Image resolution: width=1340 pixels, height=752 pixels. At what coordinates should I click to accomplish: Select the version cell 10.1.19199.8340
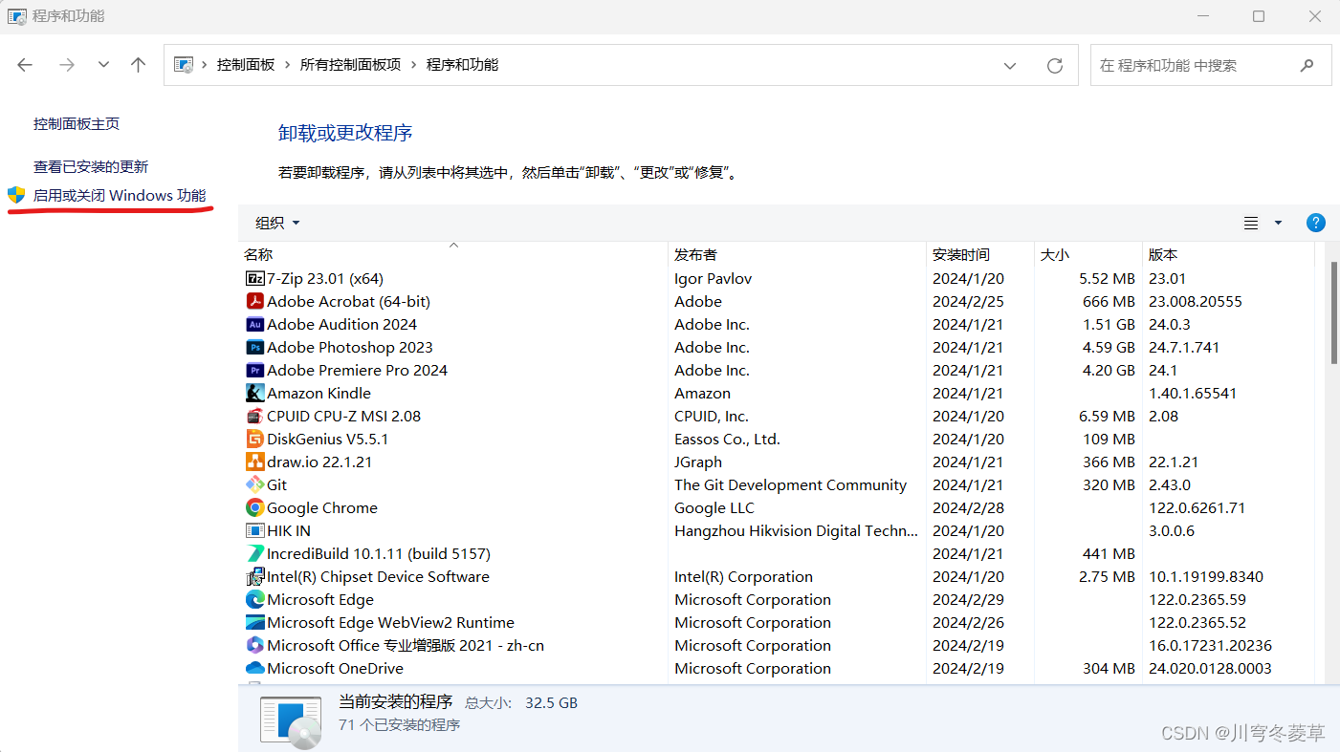[x=1206, y=577]
